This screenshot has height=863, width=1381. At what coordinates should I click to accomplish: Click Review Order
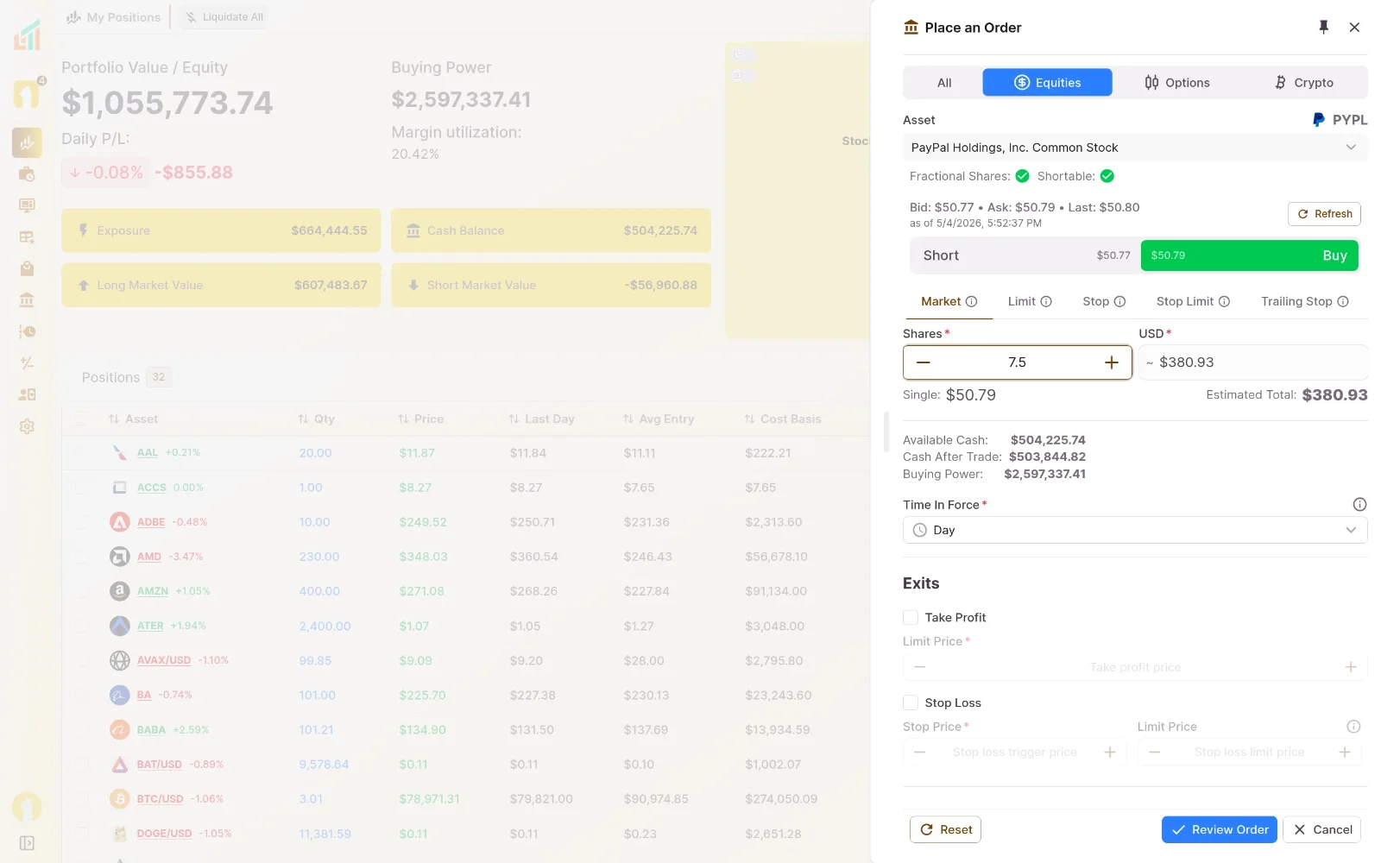(x=1219, y=829)
